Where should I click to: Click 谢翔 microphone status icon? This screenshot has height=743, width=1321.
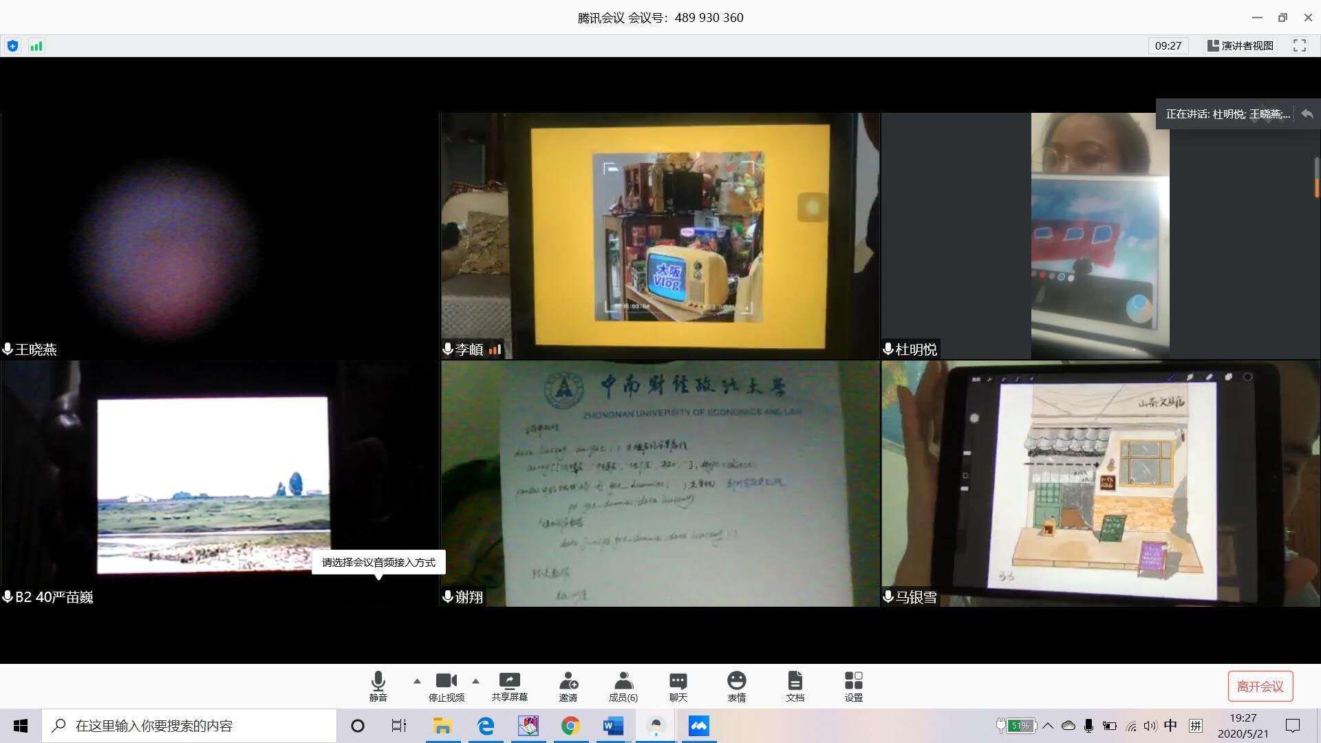click(448, 597)
